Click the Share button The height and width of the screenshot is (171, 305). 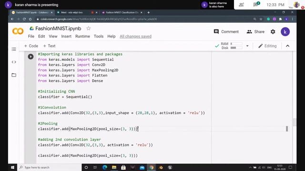point(255,32)
